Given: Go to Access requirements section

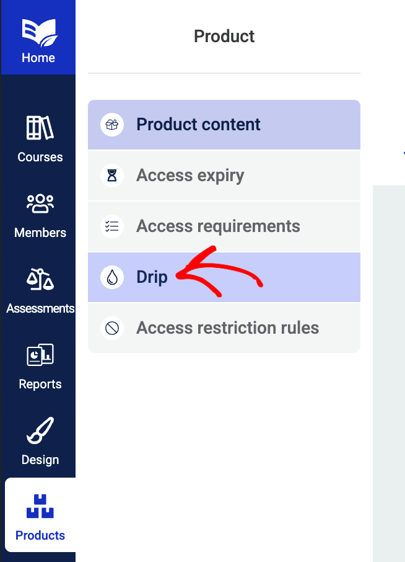Looking at the screenshot, I should [x=224, y=226].
